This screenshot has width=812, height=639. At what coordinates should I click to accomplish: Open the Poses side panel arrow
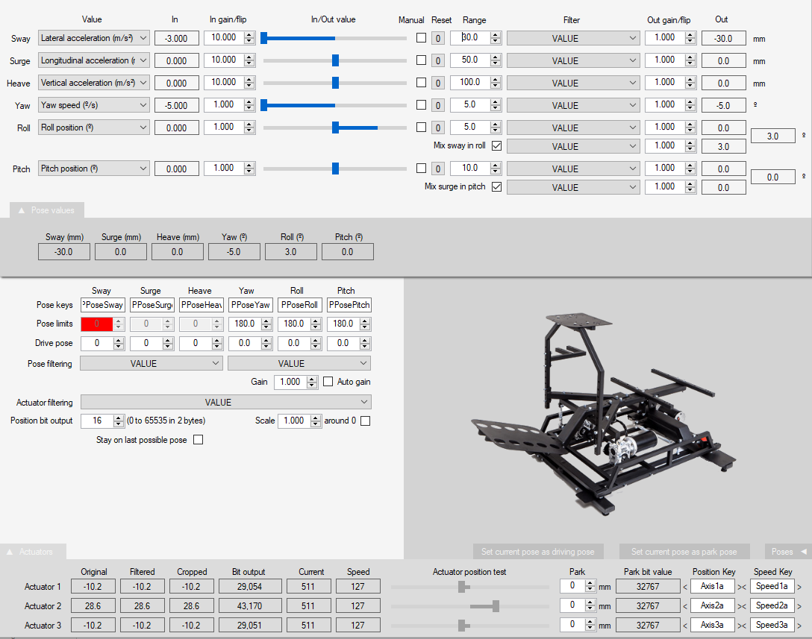pyautogui.click(x=804, y=552)
